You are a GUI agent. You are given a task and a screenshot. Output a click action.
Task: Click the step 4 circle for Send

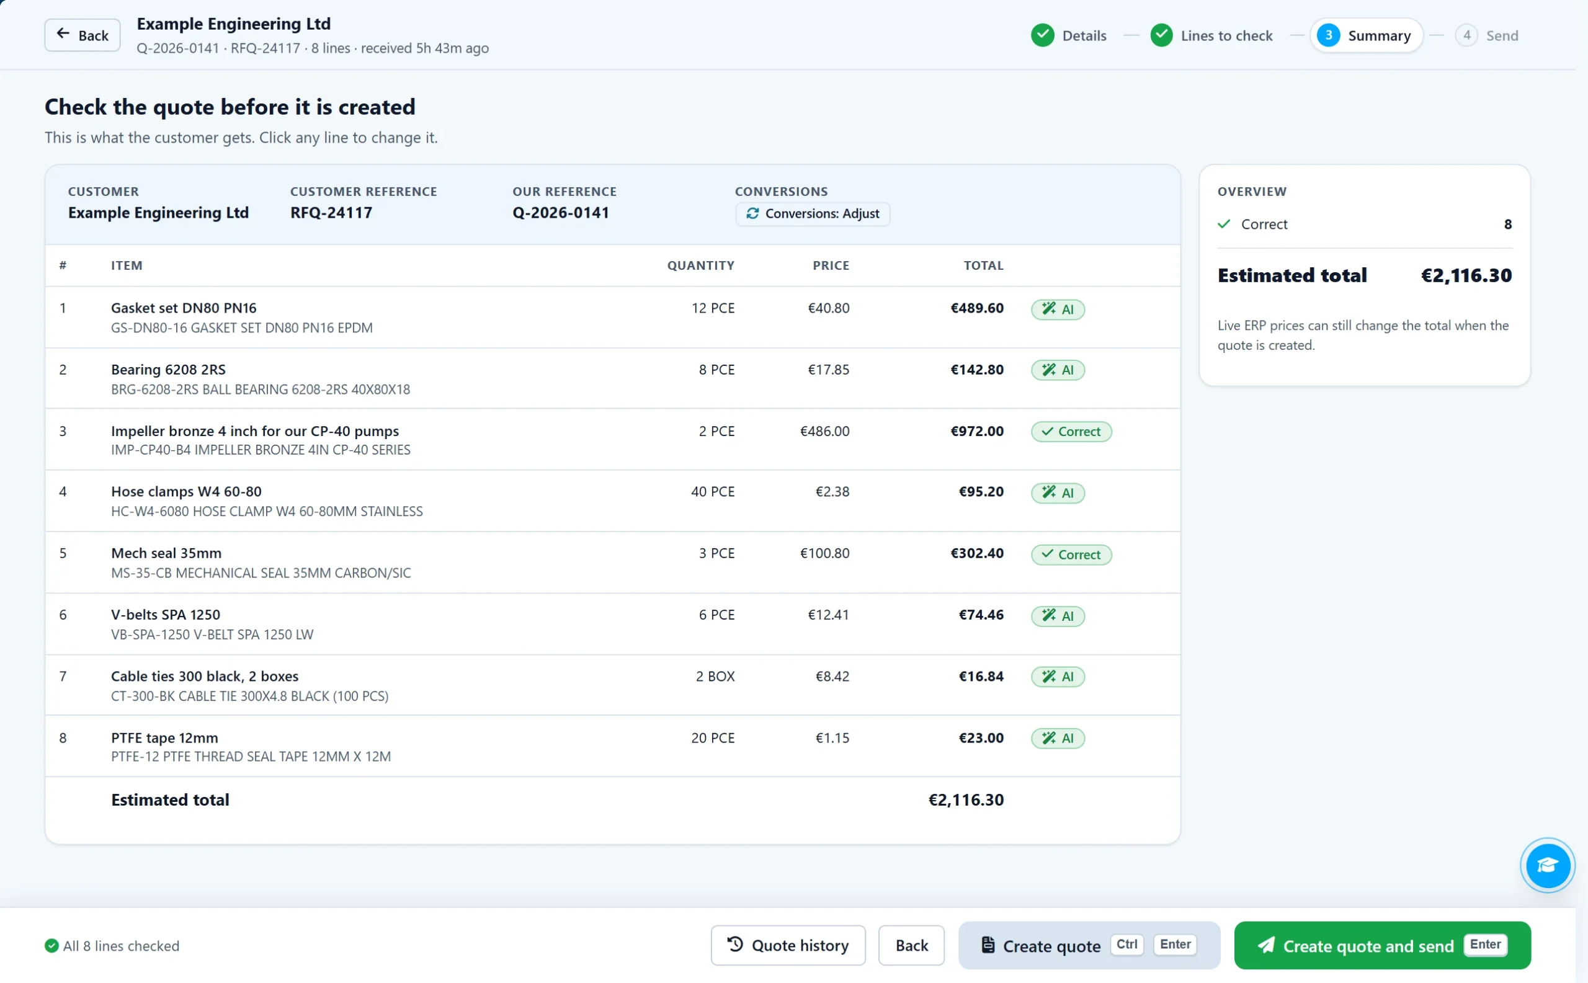point(1466,35)
